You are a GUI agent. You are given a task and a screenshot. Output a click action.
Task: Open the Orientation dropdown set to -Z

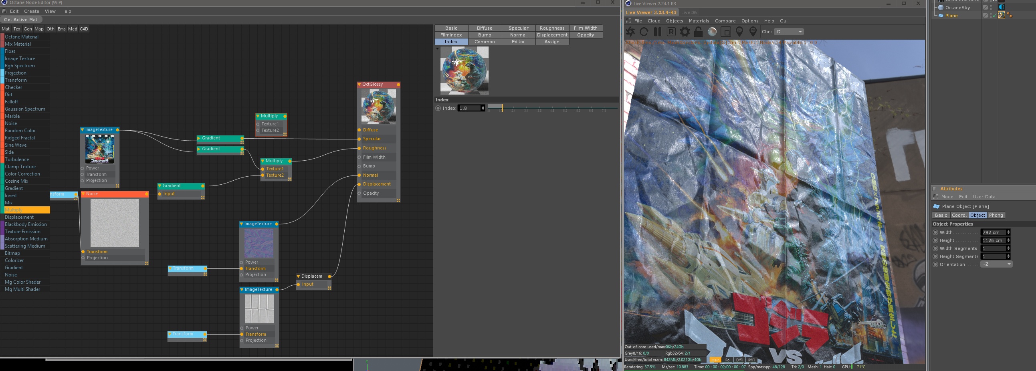[x=996, y=264]
